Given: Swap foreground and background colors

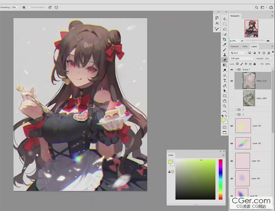Looking at the screenshot, I should (x=226, y=116).
